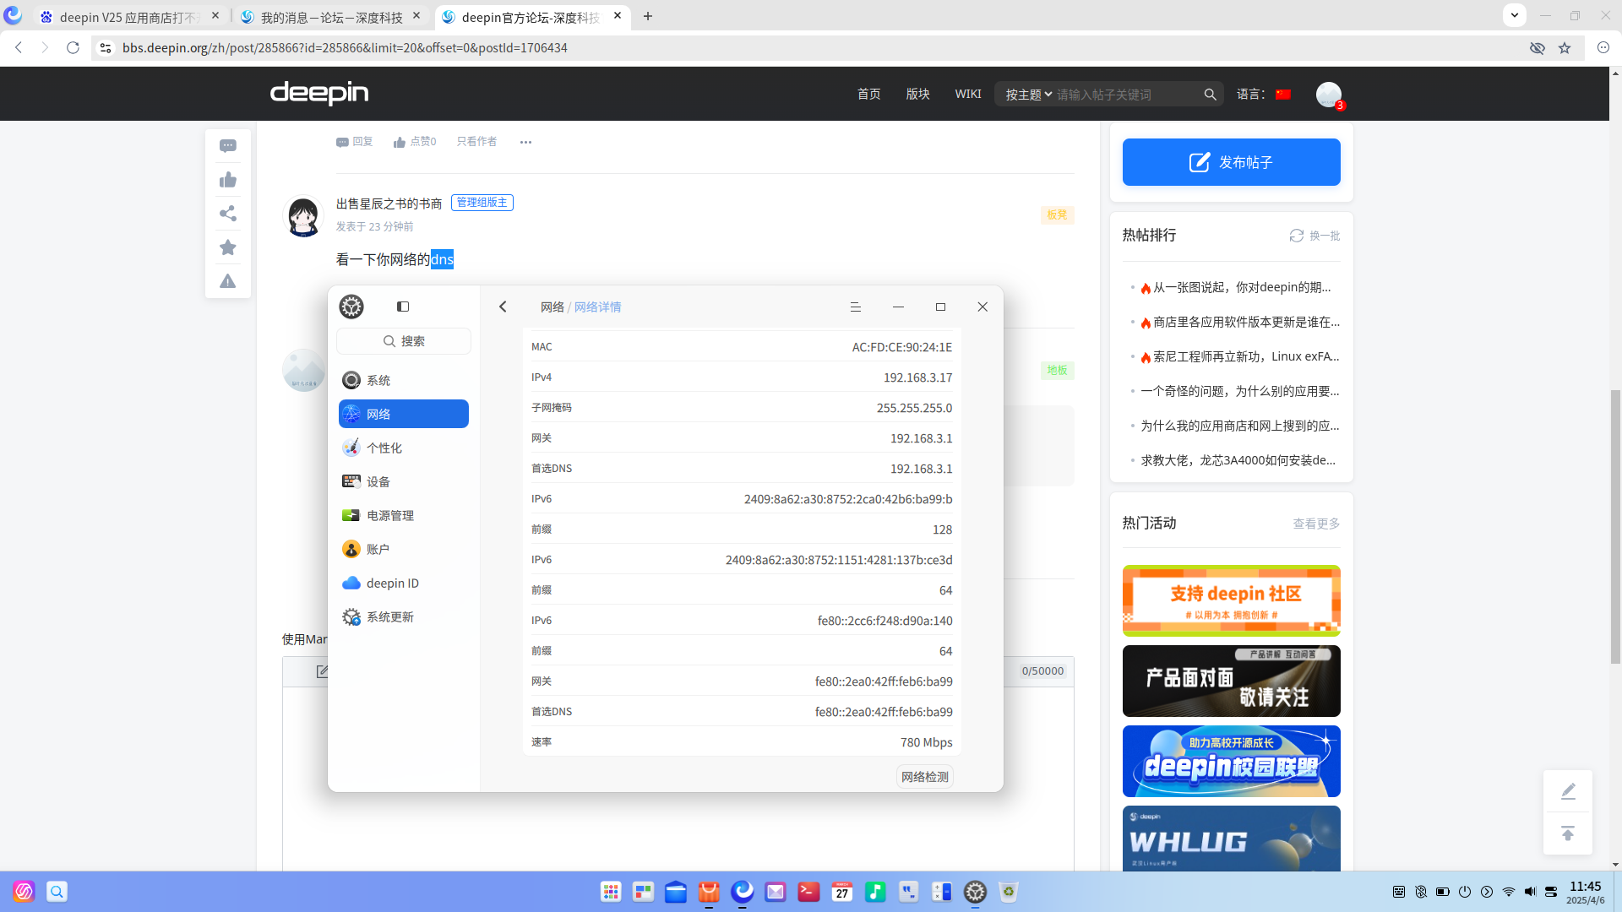The height and width of the screenshot is (912, 1622).
Task: Click the share icon in left post sidebar
Action: tap(228, 214)
